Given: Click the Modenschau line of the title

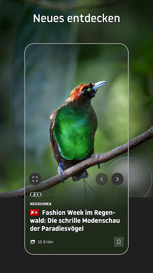Looking at the screenshot, I should pyautogui.click(x=75, y=221).
